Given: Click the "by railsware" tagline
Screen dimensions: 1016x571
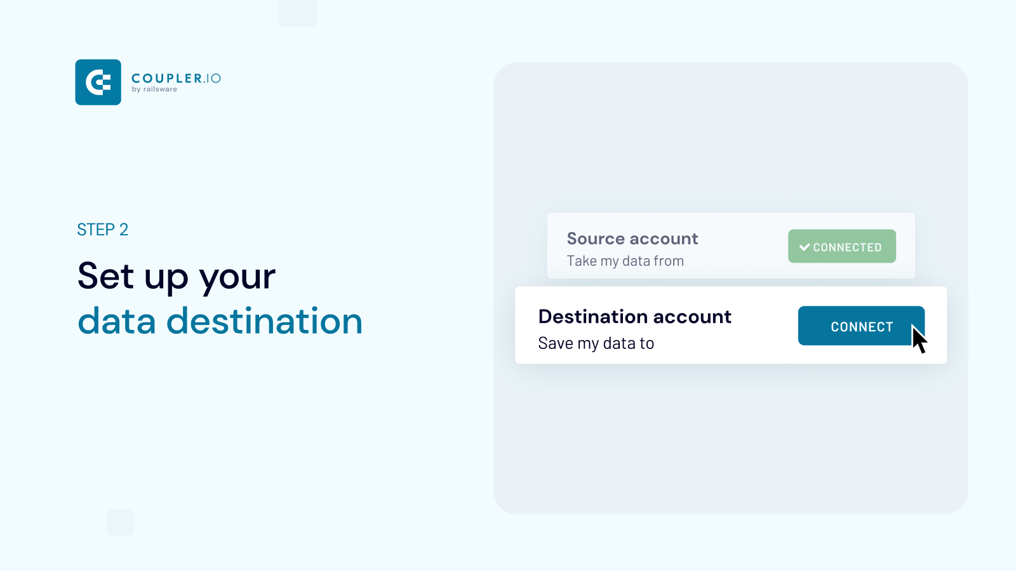Looking at the screenshot, I should click(x=154, y=89).
